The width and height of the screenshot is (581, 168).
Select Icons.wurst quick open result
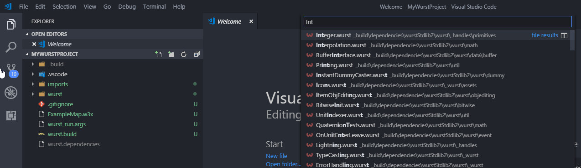pos(436,85)
